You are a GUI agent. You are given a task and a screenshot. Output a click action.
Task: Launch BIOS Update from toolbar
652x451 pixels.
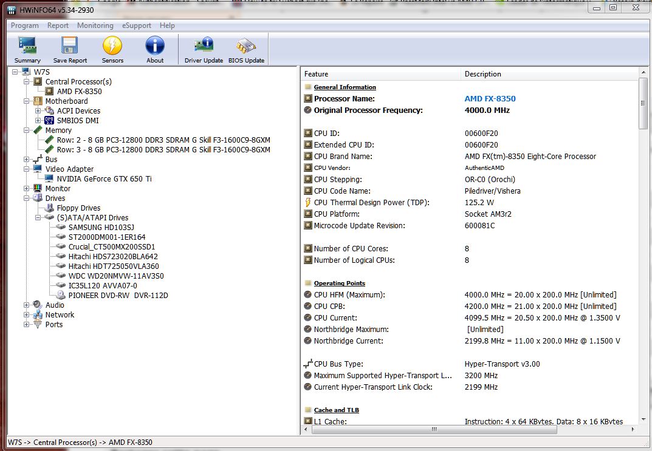click(x=246, y=49)
